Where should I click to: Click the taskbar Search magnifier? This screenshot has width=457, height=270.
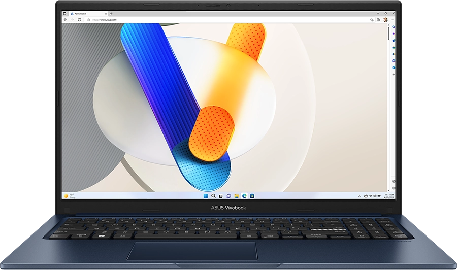(x=213, y=196)
